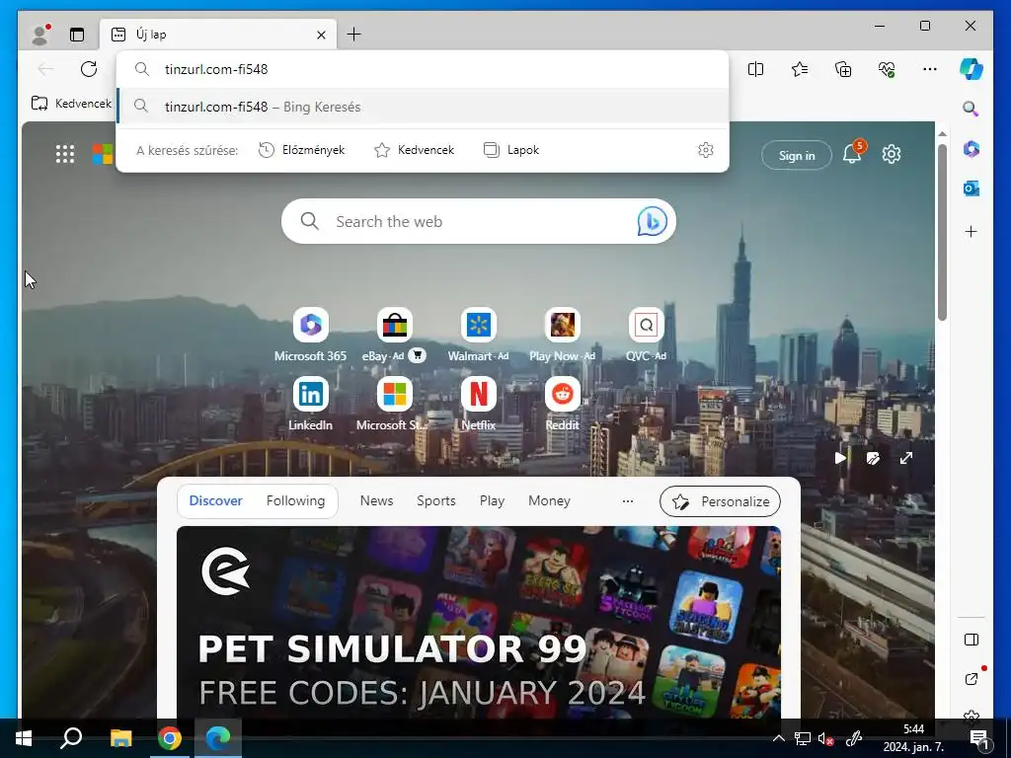This screenshot has width=1011, height=758.
Task: Open the Money feed tab
Action: pos(549,500)
